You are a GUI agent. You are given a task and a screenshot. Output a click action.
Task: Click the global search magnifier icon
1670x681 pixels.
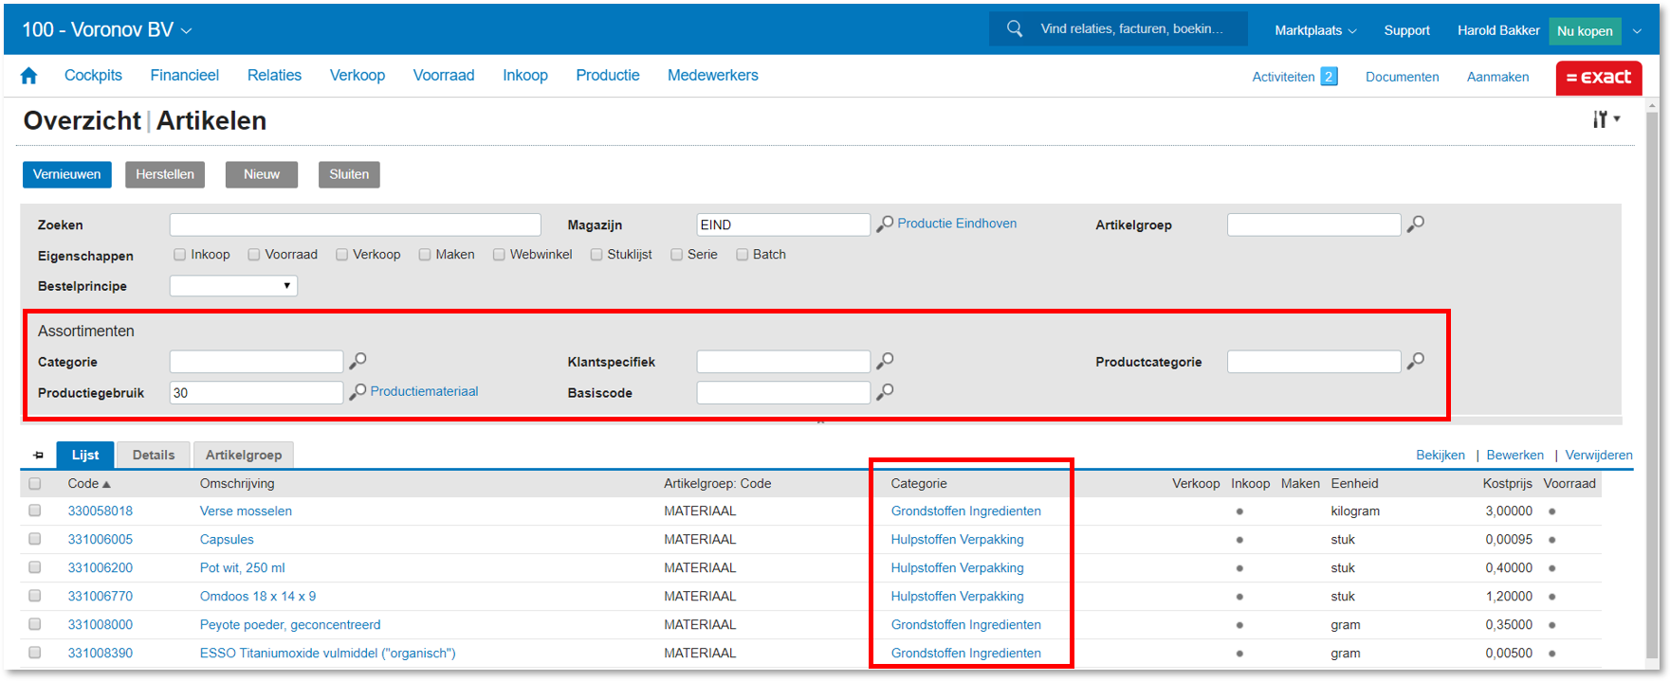1014,29
